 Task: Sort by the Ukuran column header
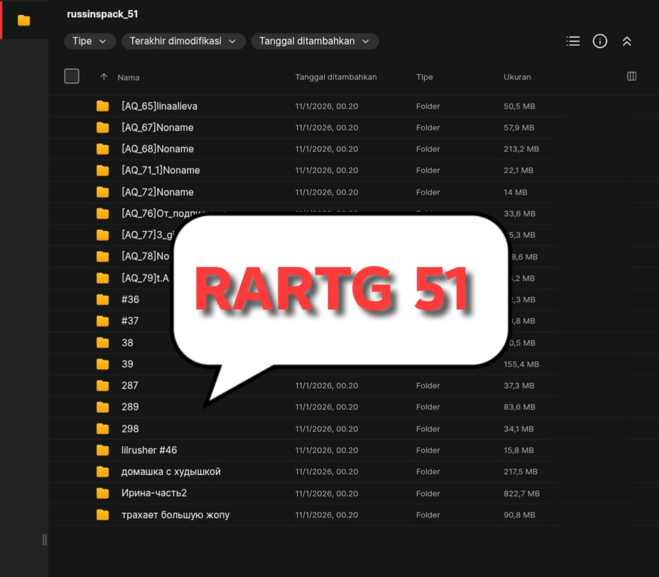point(517,77)
